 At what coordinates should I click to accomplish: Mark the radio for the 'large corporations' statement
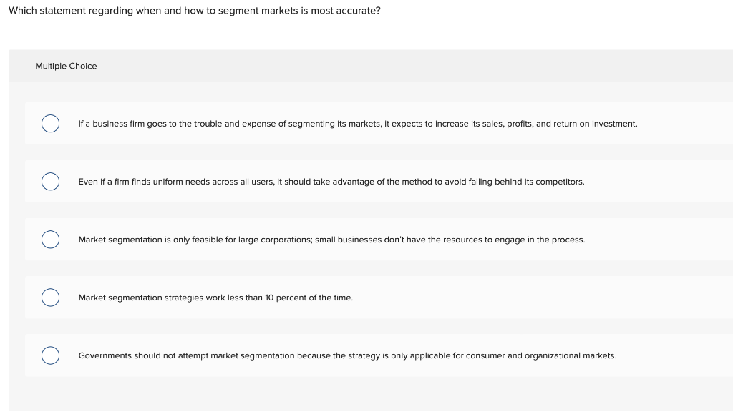pyautogui.click(x=50, y=239)
